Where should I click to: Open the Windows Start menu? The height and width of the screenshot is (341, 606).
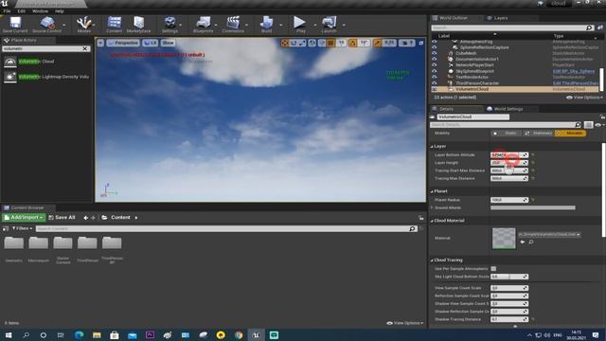(x=9, y=334)
